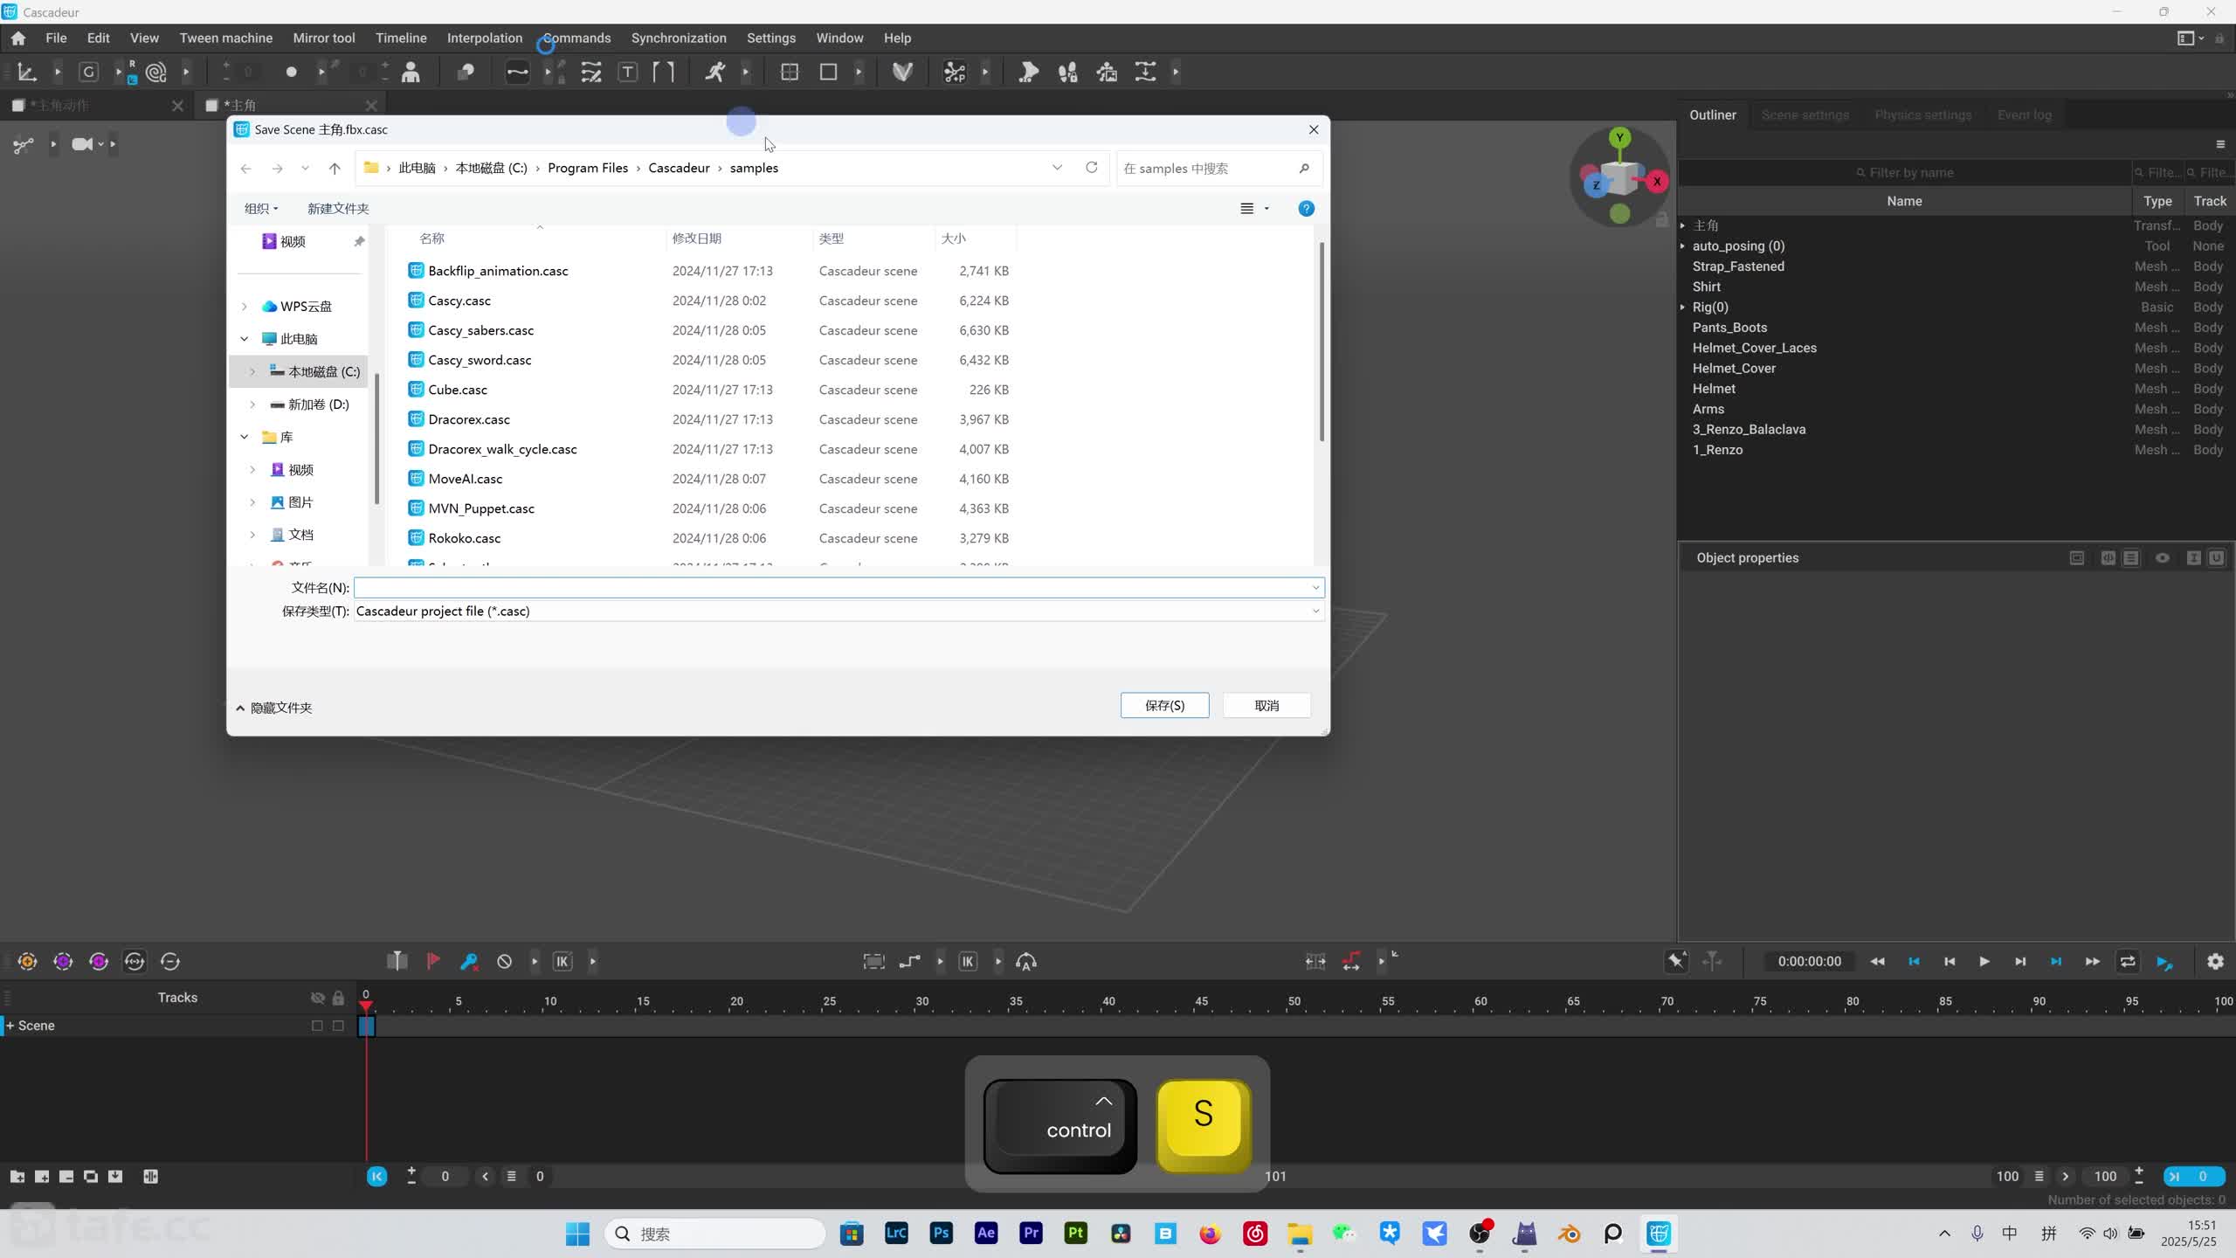Open the Interpolation menu
Image resolution: width=2236 pixels, height=1258 pixels.
[484, 38]
